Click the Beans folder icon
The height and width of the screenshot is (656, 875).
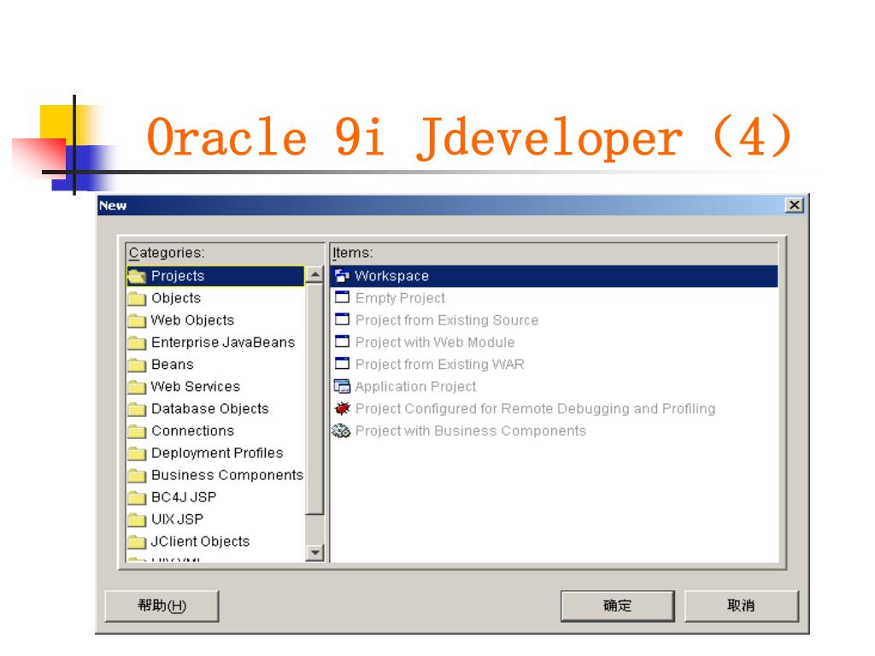pyautogui.click(x=137, y=365)
